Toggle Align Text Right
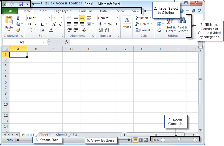224x146 pixels. tap(82, 24)
